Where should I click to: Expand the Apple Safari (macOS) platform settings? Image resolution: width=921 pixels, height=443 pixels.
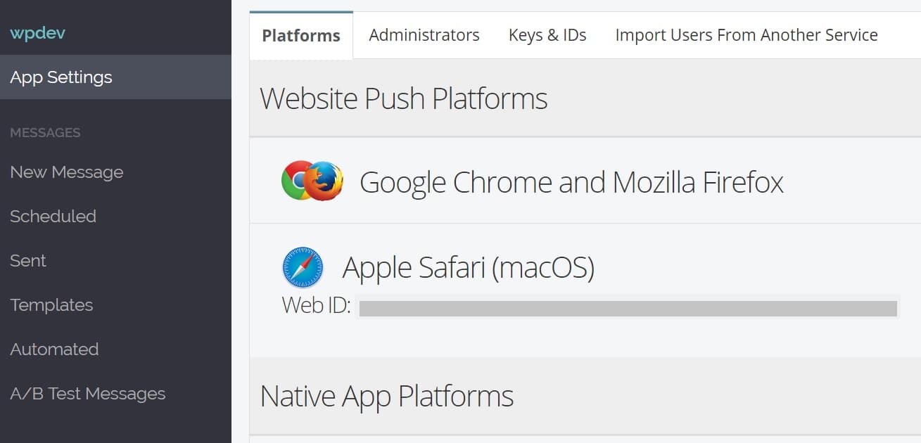click(469, 267)
